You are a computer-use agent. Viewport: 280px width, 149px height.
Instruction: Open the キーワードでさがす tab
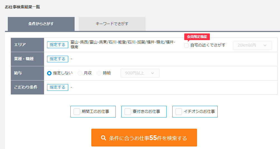tap(112, 24)
